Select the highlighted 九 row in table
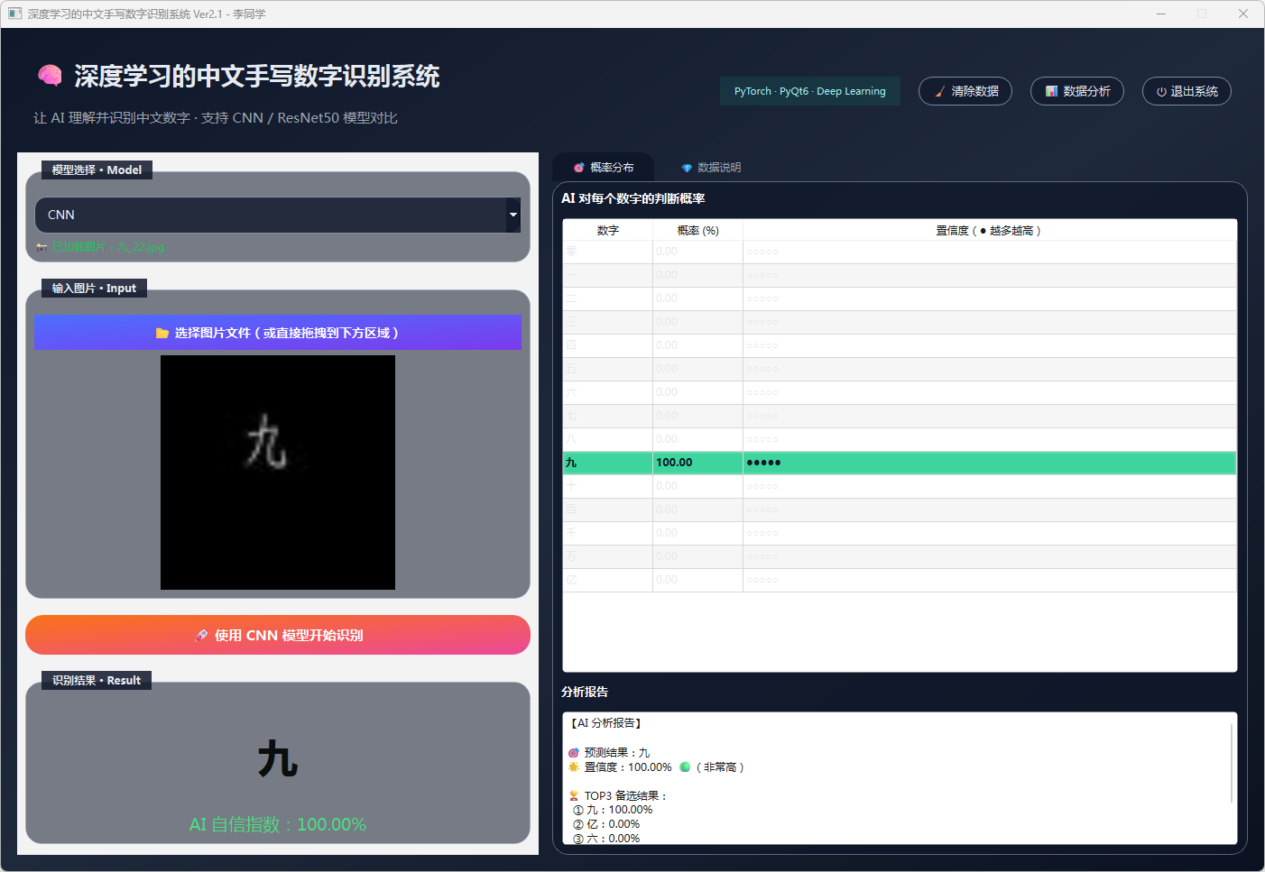Viewport: 1265px width, 872px height. click(x=899, y=463)
